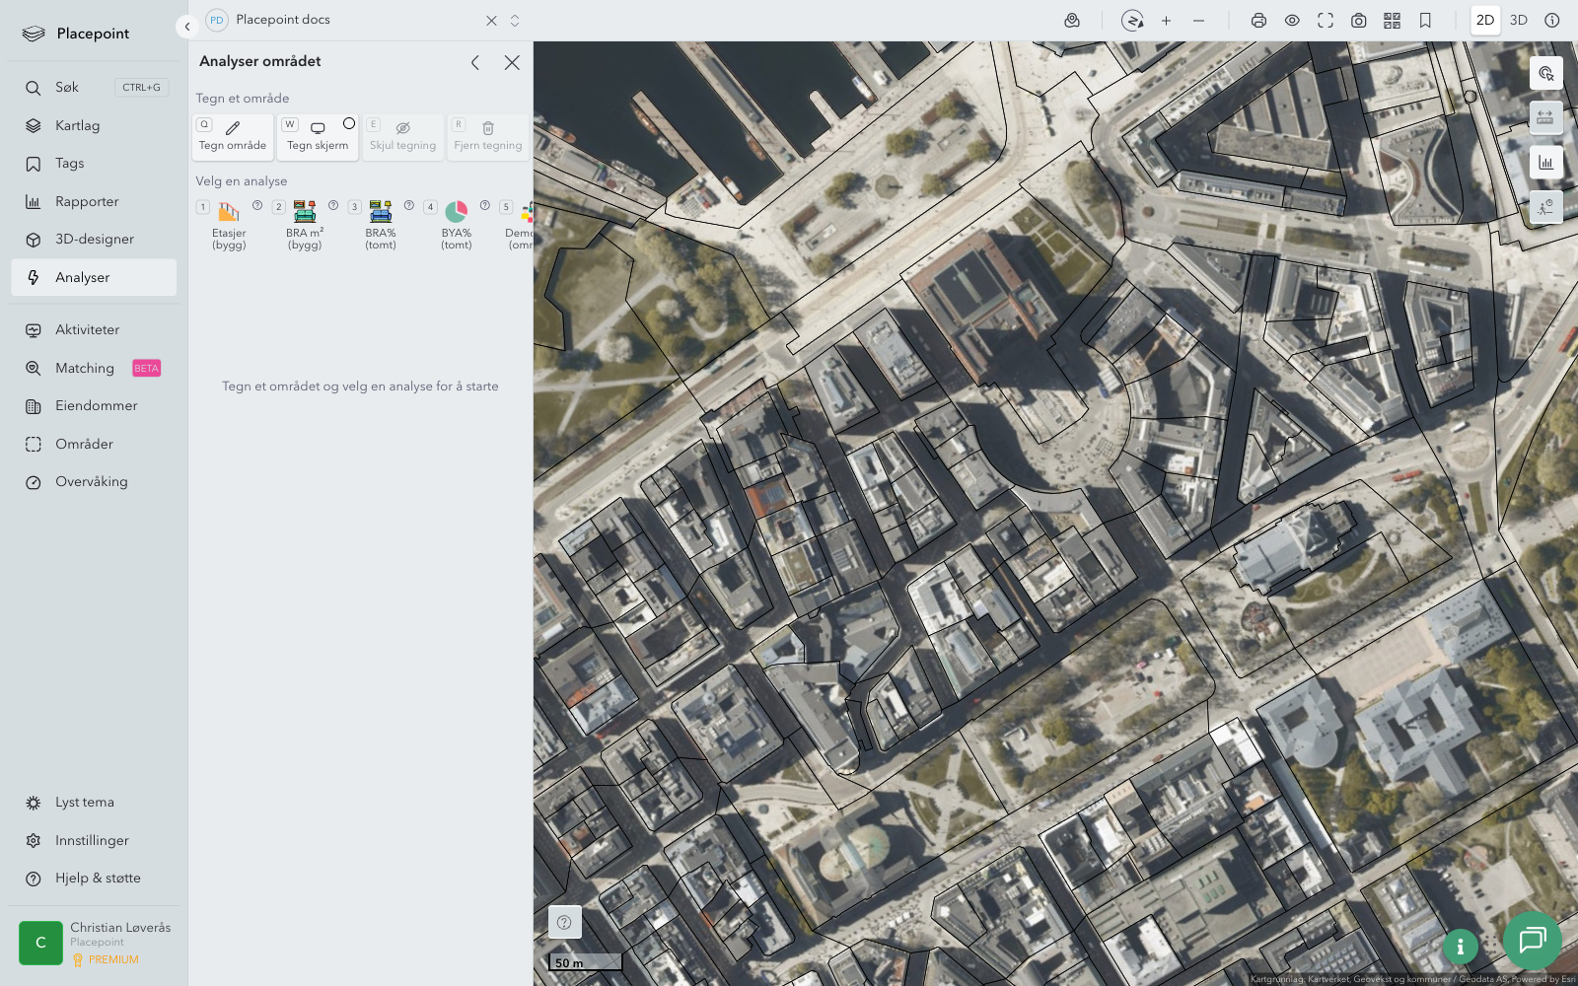Switch map to 3D view

(1518, 21)
